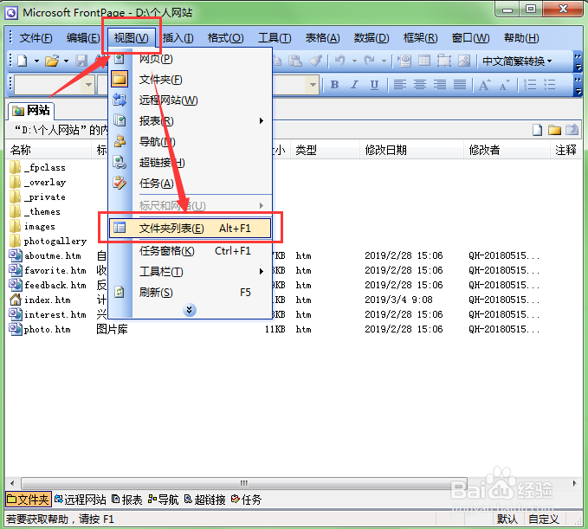Click the New page toolbar icon
The image size is (588, 529).
tap(23, 61)
